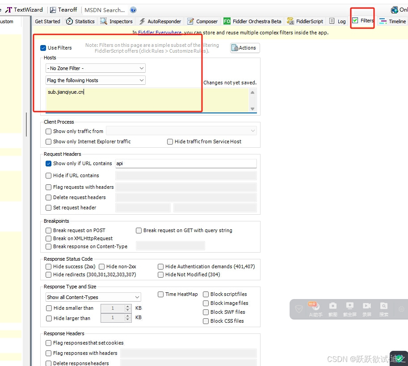The height and width of the screenshot is (366, 408).
Task: Click the URL contains field with api
Action: (186, 163)
